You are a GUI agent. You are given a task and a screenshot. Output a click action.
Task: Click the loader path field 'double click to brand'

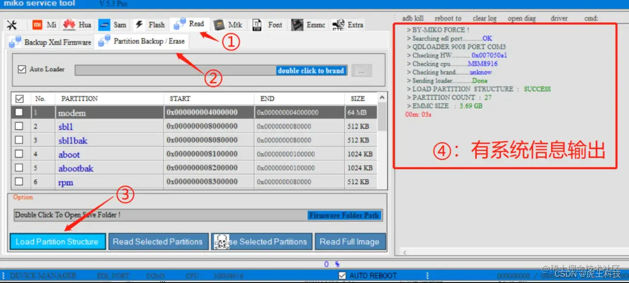[211, 71]
